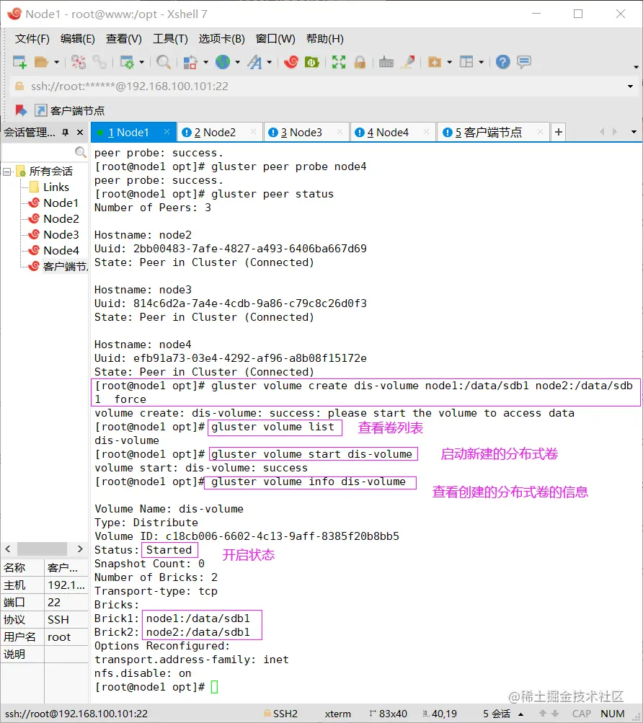Launch Xshell red swirl toolbar icon
This screenshot has height=723, width=643.
291,62
